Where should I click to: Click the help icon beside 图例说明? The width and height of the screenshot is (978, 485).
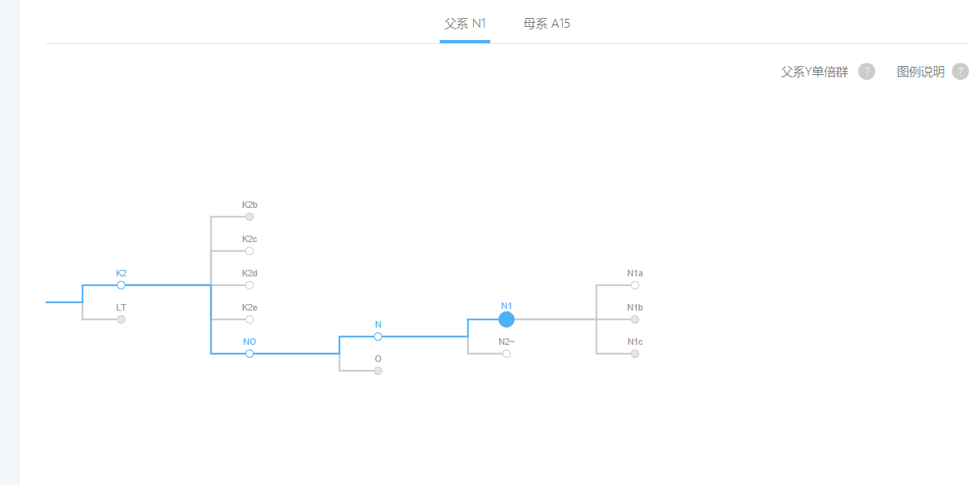pyautogui.click(x=960, y=72)
